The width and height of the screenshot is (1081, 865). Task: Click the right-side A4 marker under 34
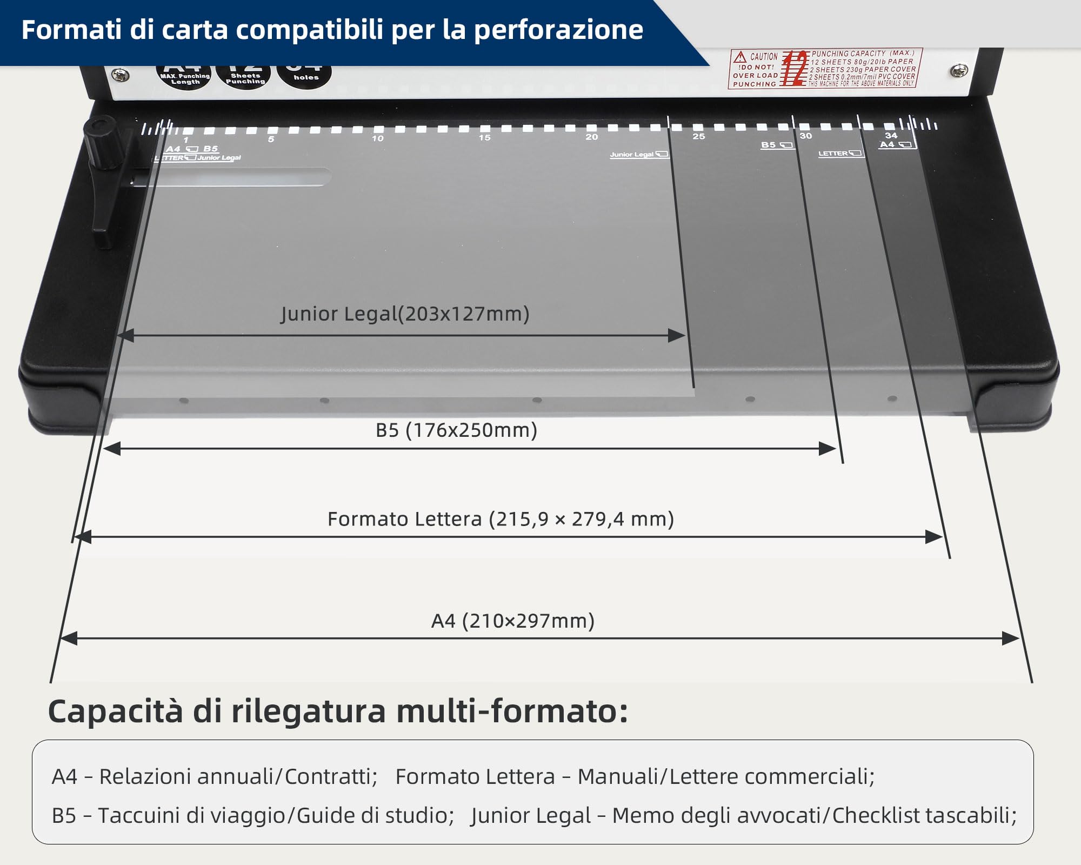(896, 144)
